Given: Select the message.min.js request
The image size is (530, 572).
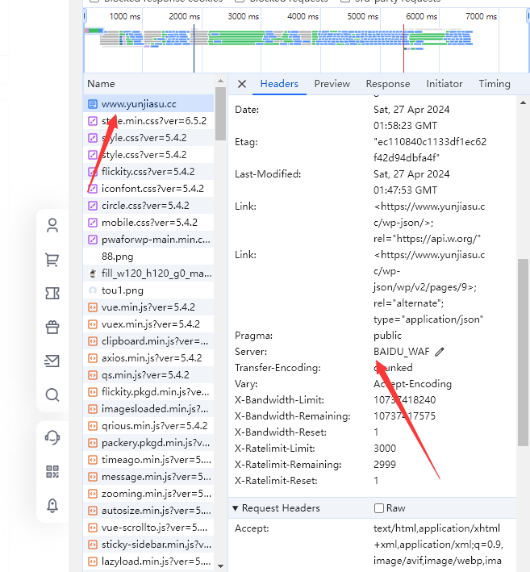Looking at the screenshot, I should (x=148, y=477).
